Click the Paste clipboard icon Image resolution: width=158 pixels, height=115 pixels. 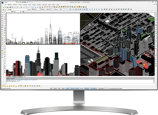point(22,7)
